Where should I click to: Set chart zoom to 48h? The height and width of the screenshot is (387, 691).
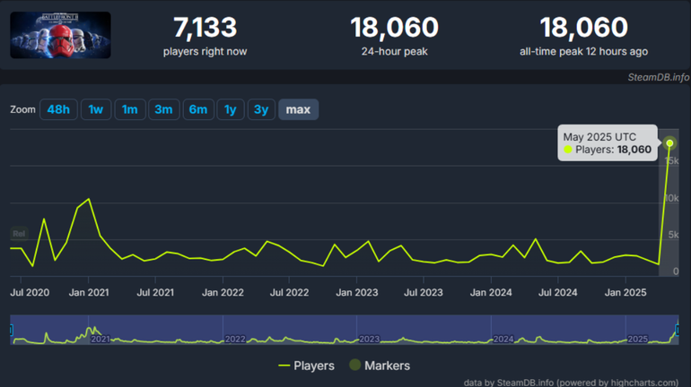pyautogui.click(x=58, y=109)
